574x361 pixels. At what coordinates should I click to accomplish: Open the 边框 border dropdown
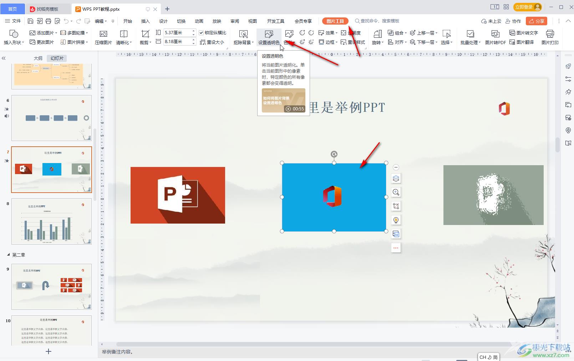coord(328,42)
